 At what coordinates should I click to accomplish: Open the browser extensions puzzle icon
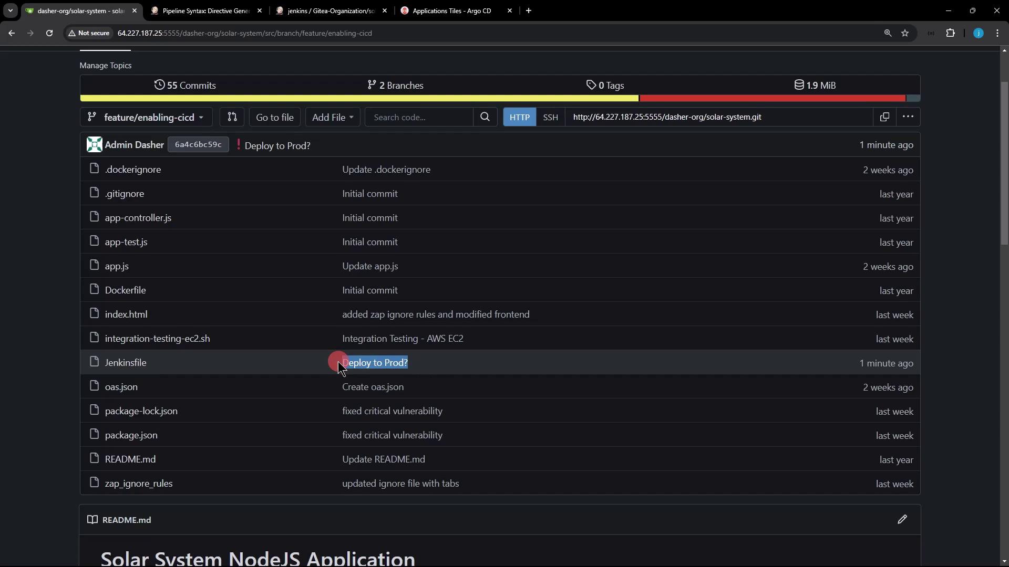(x=950, y=33)
